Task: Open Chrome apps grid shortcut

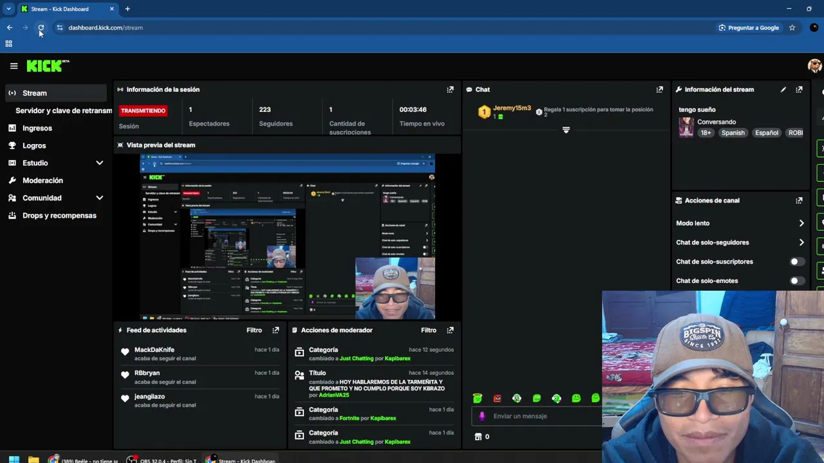Action: [8, 44]
